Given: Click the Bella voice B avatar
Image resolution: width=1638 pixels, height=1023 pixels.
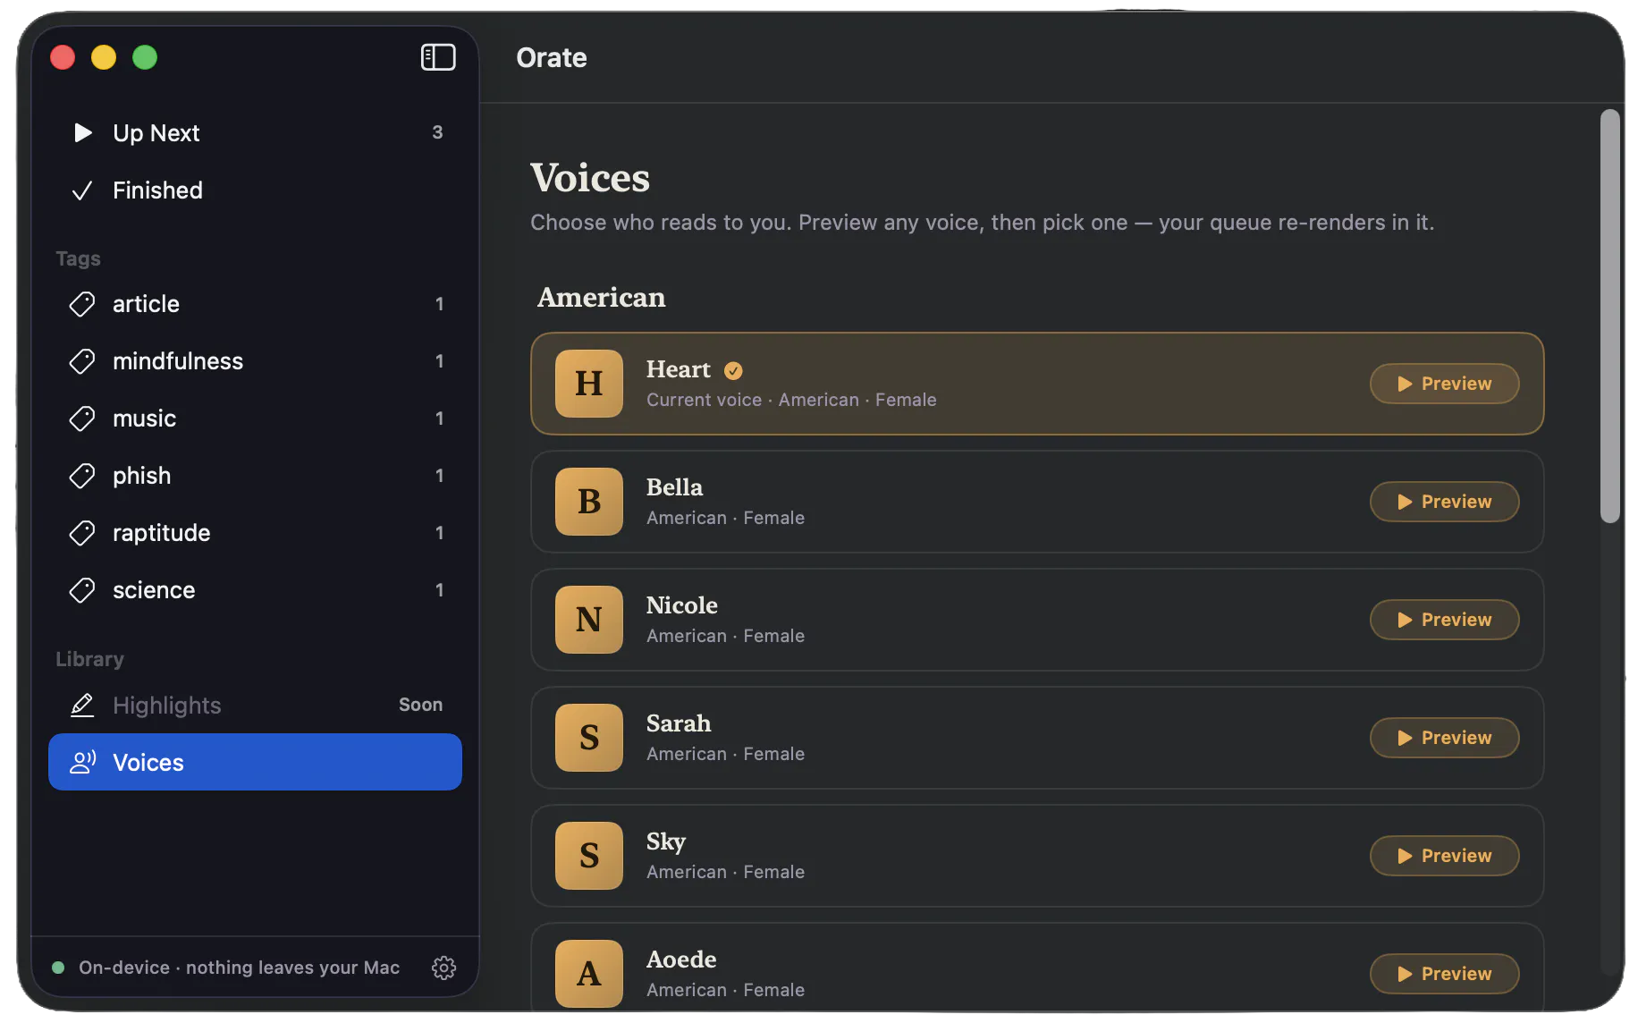Looking at the screenshot, I should (588, 502).
